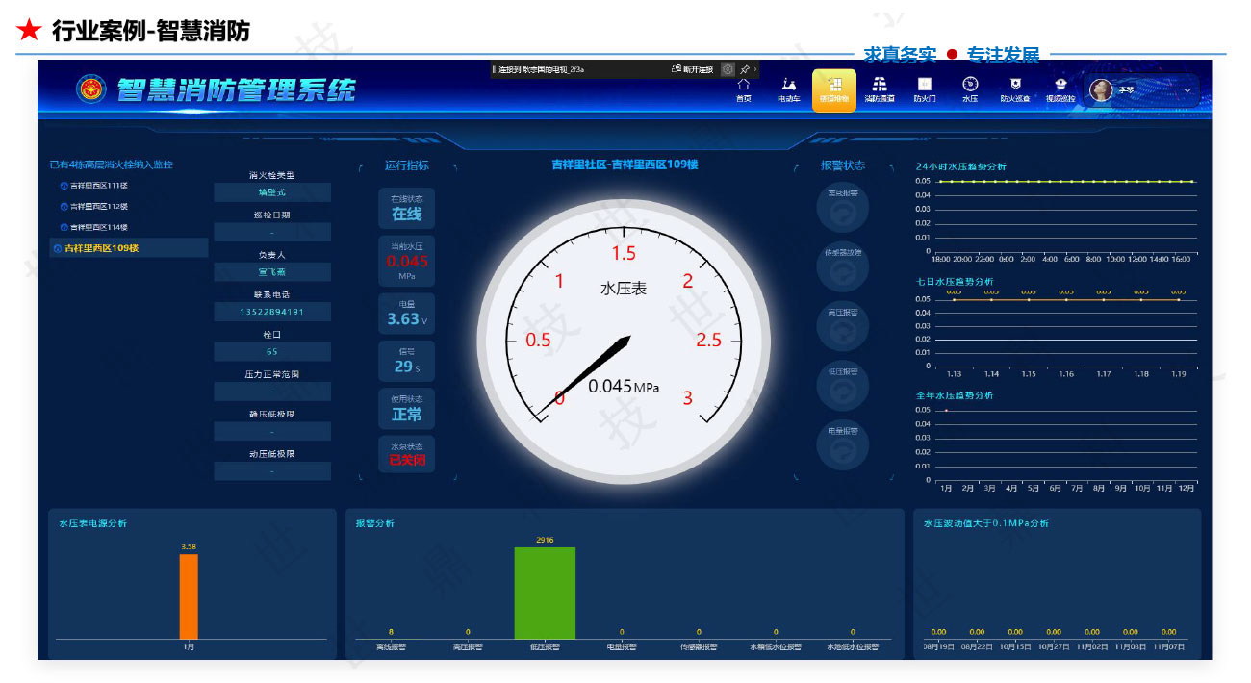Image resolution: width=1251 pixels, height=683 pixels.
Task: Open the 防火门 fire door icon
Action: point(924,89)
